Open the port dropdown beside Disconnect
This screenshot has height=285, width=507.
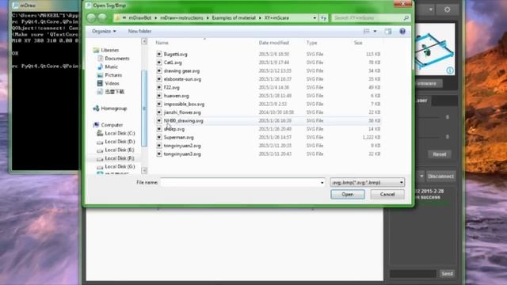click(421, 177)
